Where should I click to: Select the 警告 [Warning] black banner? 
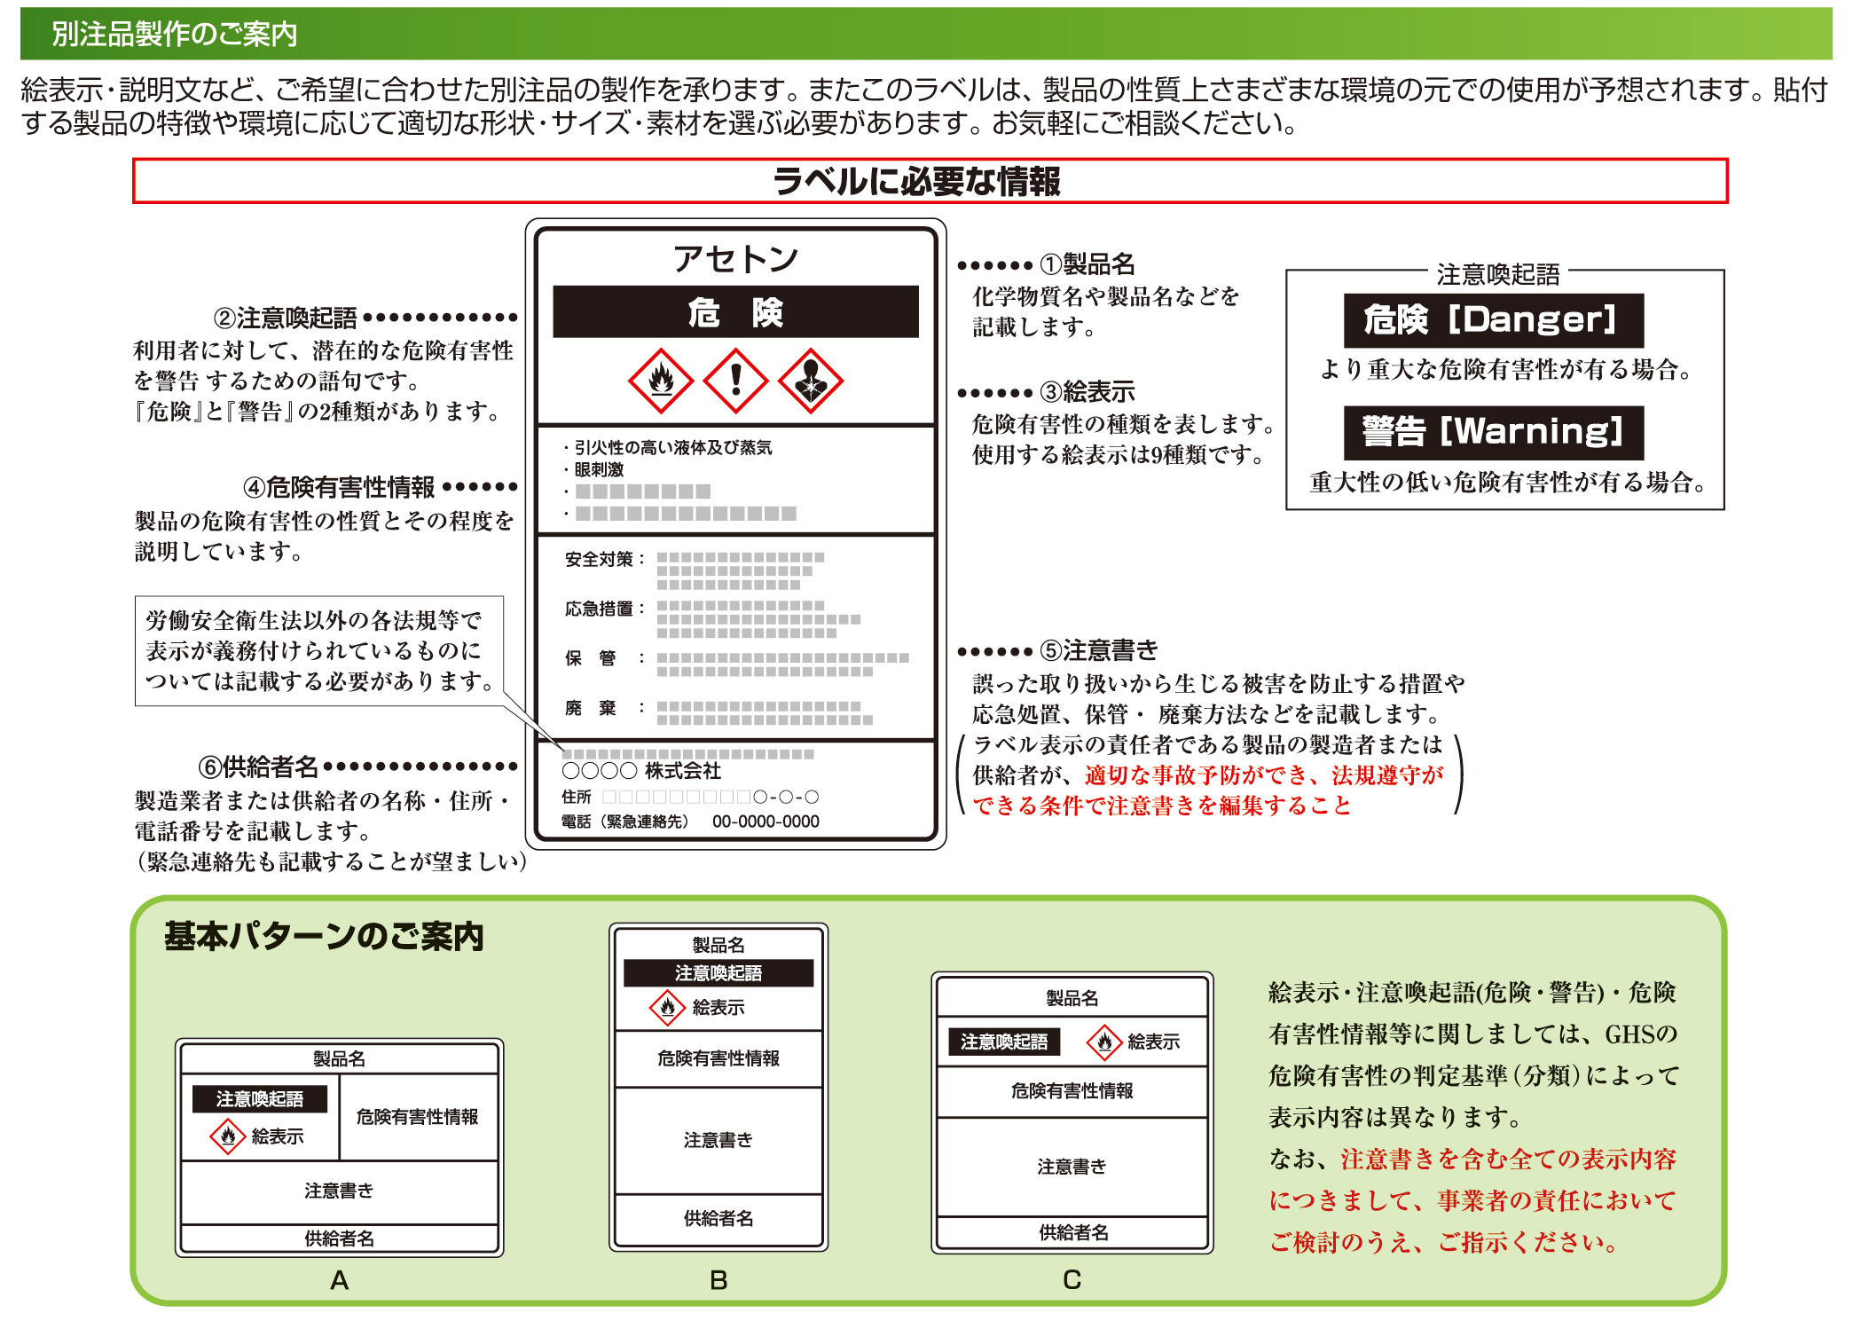tap(1493, 432)
